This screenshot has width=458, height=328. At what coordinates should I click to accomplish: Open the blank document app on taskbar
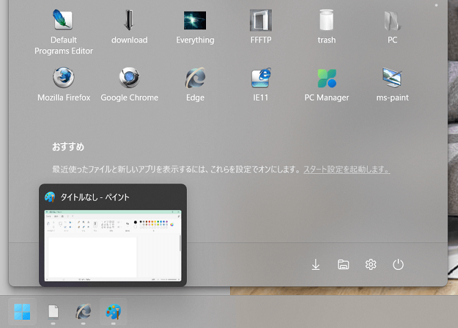pyautogui.click(x=53, y=312)
